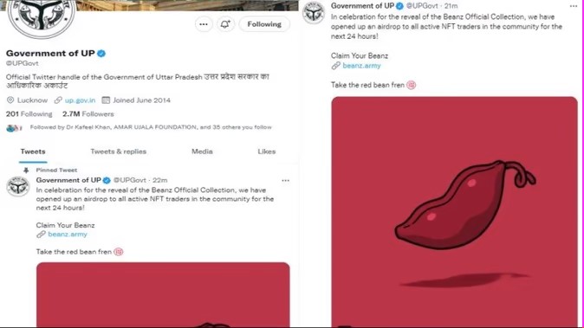Viewport: 584px width, 328px height.
Task: Click the pinned tweet's profile avatar
Action: (18, 186)
